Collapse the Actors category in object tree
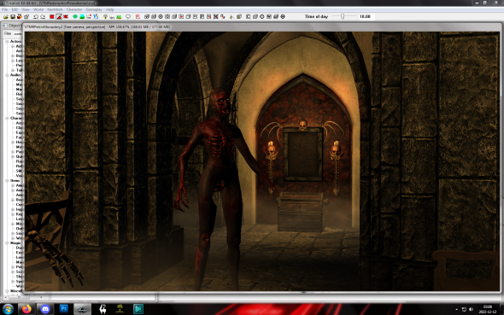This screenshot has height=315, width=504. 7,42
